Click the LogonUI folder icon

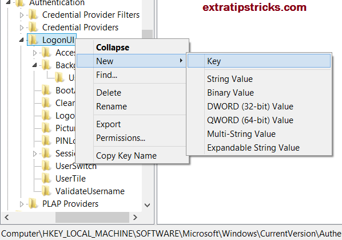click(x=33, y=40)
